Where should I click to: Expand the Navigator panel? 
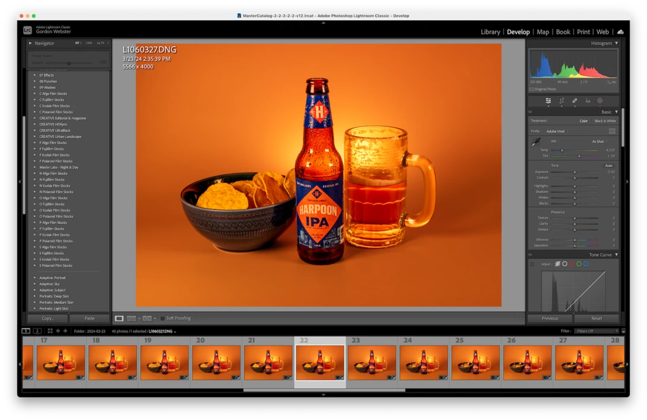pos(30,43)
